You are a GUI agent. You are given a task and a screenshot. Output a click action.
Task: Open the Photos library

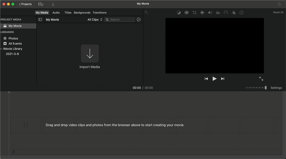(x=13, y=38)
